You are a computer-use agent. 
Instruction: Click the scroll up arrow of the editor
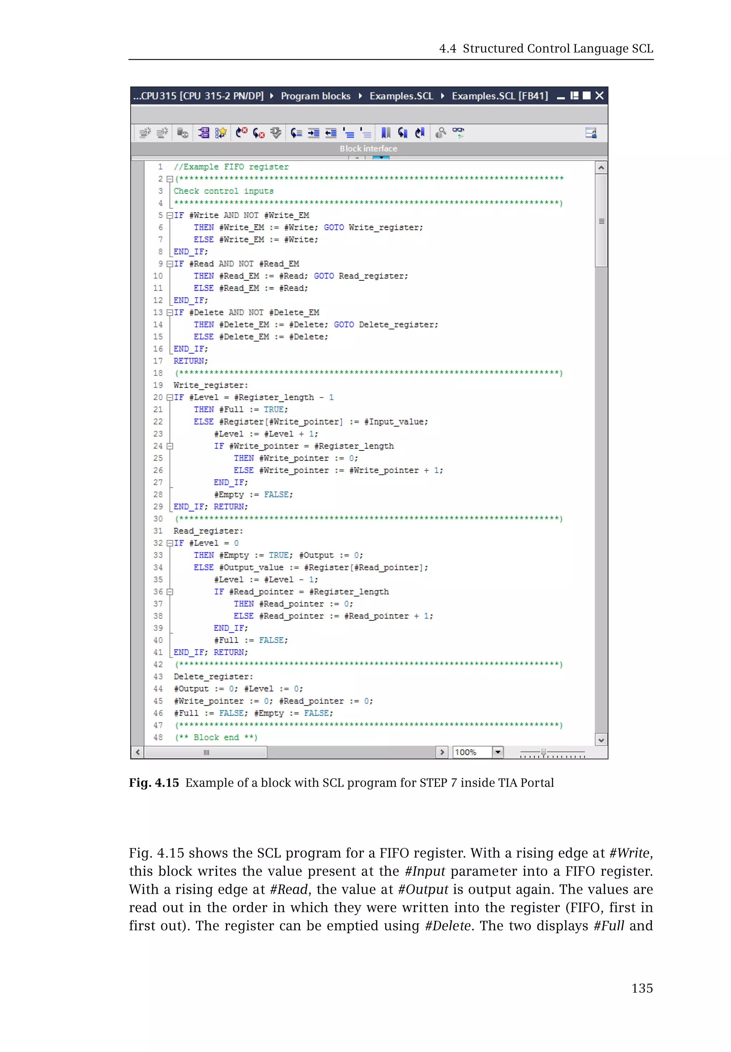tap(601, 168)
